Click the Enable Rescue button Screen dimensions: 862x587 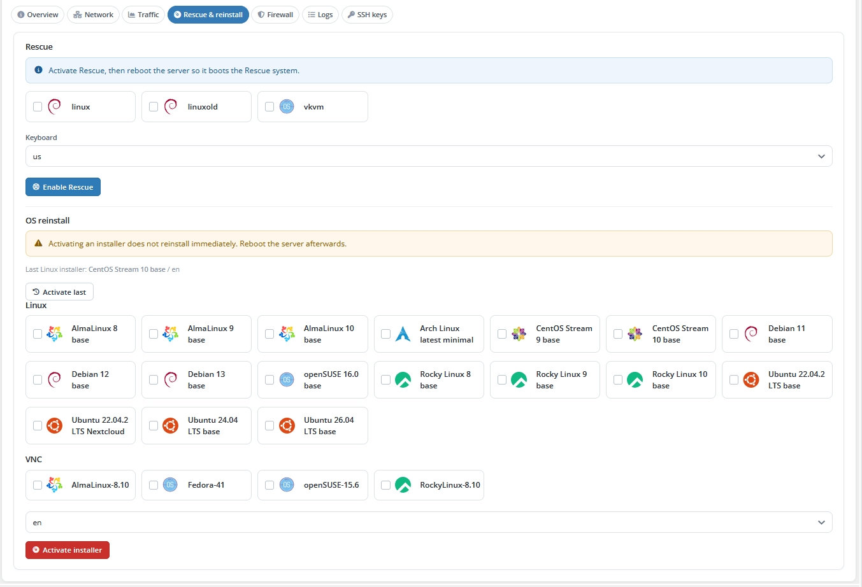click(63, 187)
